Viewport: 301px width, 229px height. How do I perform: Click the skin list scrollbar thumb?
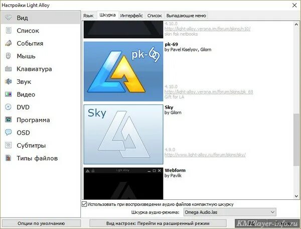coord(296,140)
